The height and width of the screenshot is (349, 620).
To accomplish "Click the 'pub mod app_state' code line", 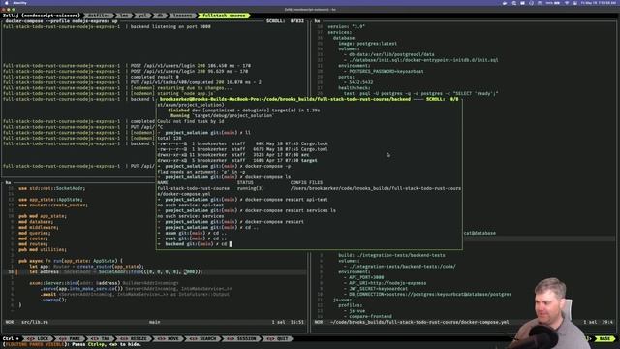I will click(43, 216).
